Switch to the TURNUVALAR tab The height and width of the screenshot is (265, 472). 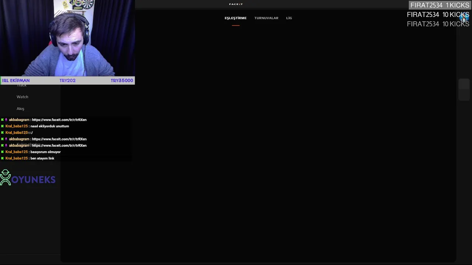(x=266, y=18)
